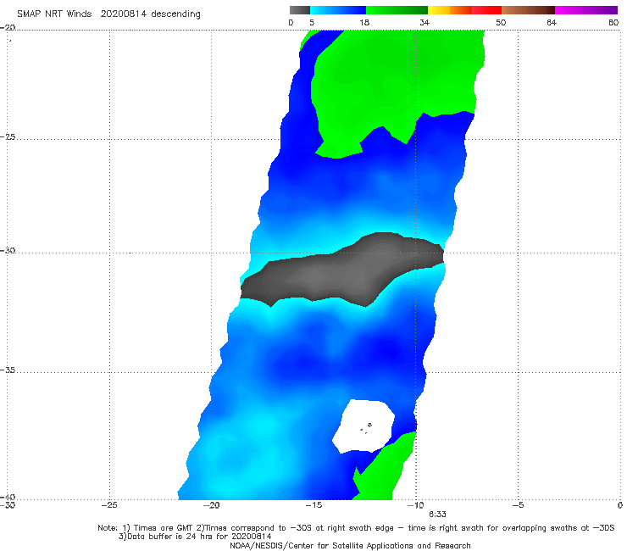The width and height of the screenshot is (627, 551).
Task: Click the 'NOAA/NESDIS/Center for Satellite Applications' credit
Action: (x=350, y=545)
